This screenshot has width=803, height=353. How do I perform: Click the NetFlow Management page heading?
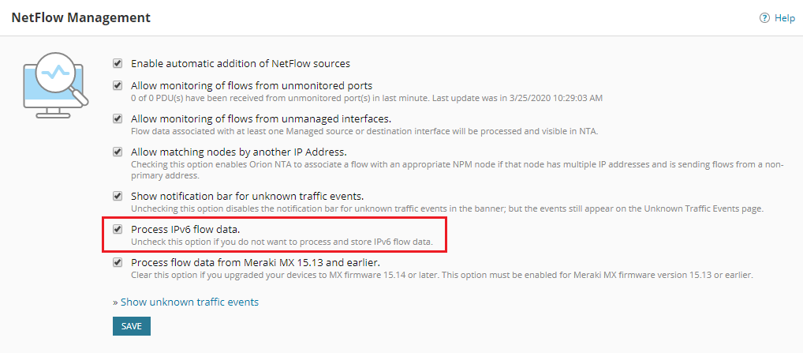click(80, 17)
